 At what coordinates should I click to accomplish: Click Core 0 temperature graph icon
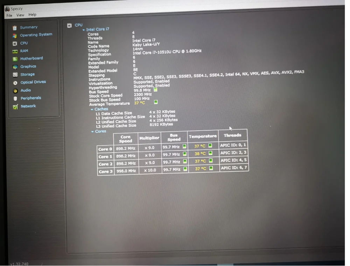tap(210, 146)
